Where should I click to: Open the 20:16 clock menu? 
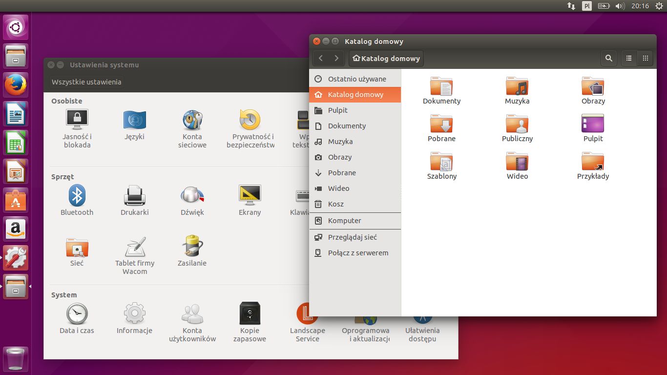pyautogui.click(x=640, y=6)
